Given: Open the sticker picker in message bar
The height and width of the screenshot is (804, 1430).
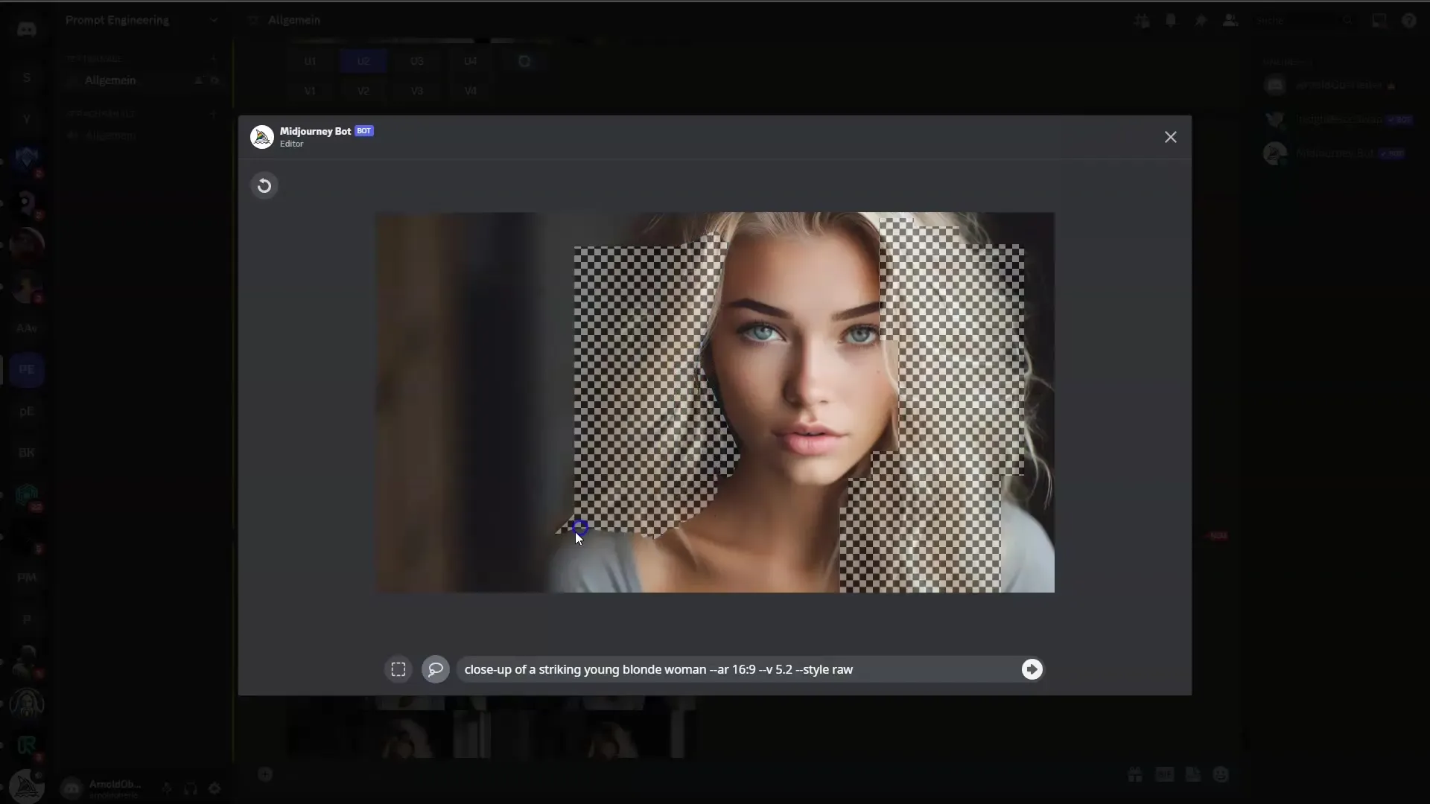Looking at the screenshot, I should click(1192, 775).
